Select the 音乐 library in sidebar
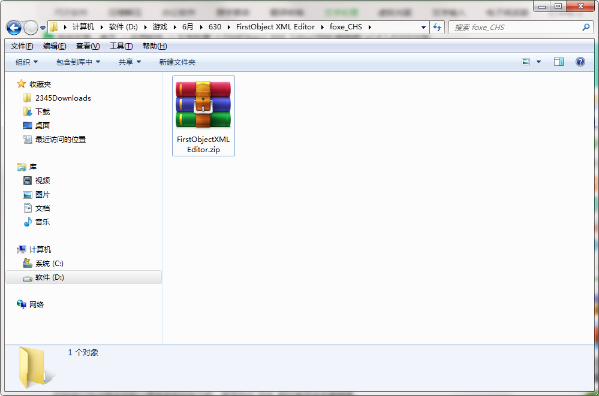Screen dimensions: 599x396 42,222
